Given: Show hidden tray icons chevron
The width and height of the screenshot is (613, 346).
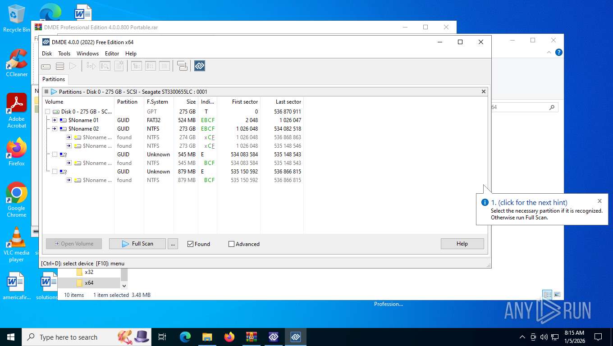Looking at the screenshot, I should [522, 337].
